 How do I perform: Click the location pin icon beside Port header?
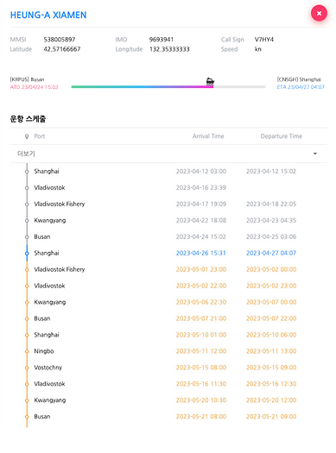coord(27,136)
